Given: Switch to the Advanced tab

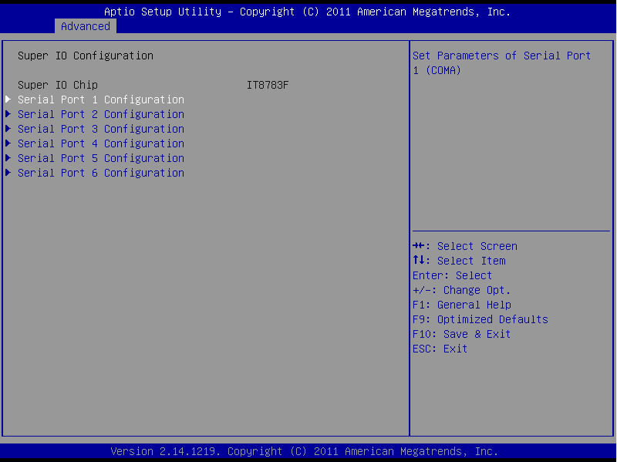Looking at the screenshot, I should click(x=85, y=26).
